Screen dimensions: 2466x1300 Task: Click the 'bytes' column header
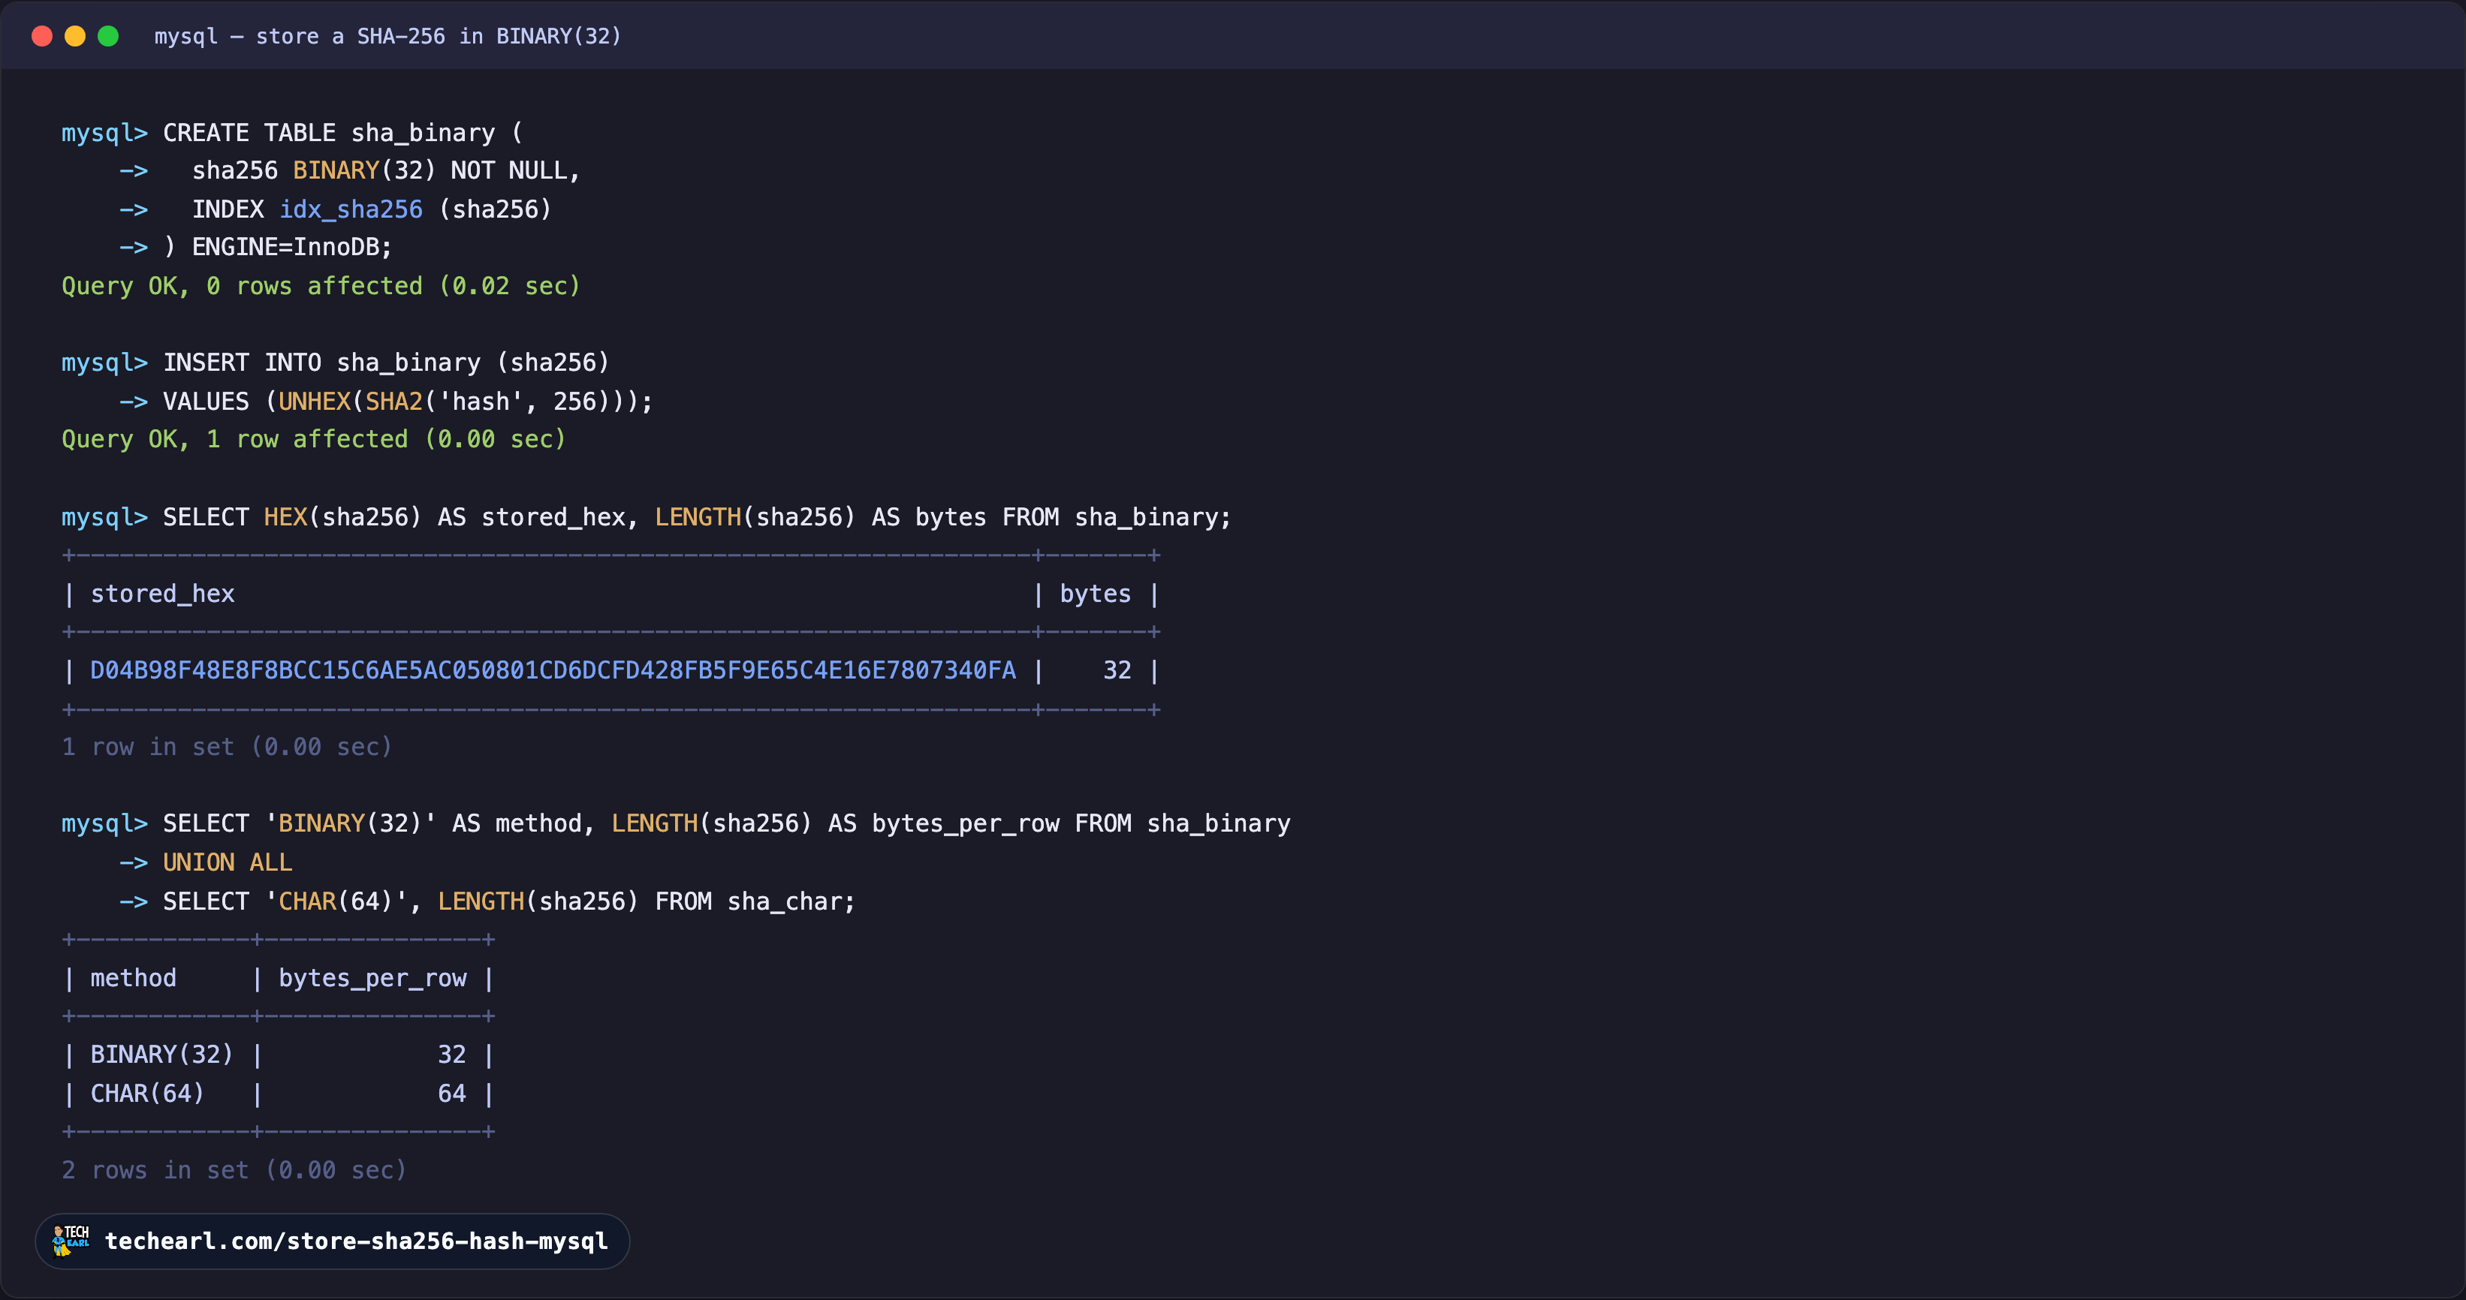coord(1095,594)
